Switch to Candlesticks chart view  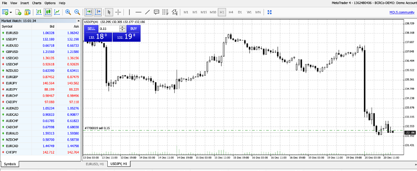(x=48, y=12)
